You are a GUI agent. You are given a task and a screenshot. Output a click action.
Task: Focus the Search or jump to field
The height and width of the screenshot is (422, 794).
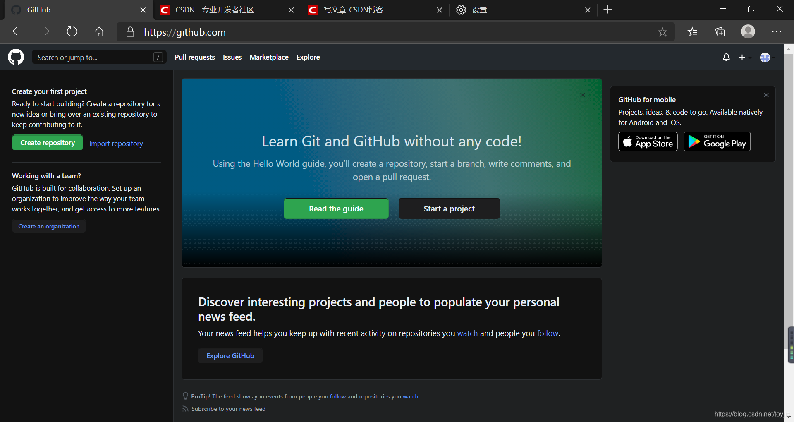pos(99,57)
